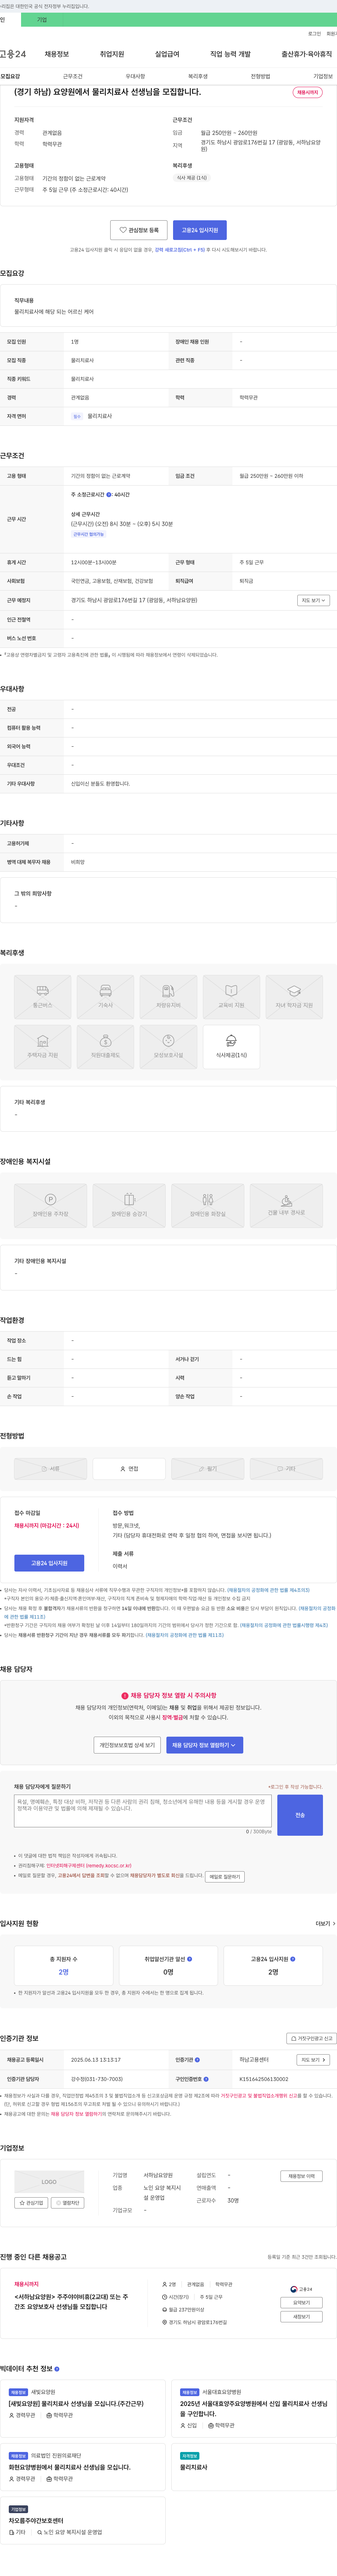This screenshot has height=2576, width=337.
Task: Click the 근무시간 협의가능 tag
Action: (88, 534)
